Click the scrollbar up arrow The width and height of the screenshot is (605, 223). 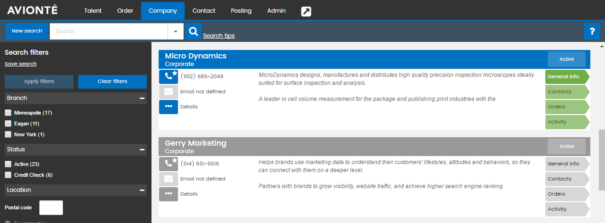[602, 47]
